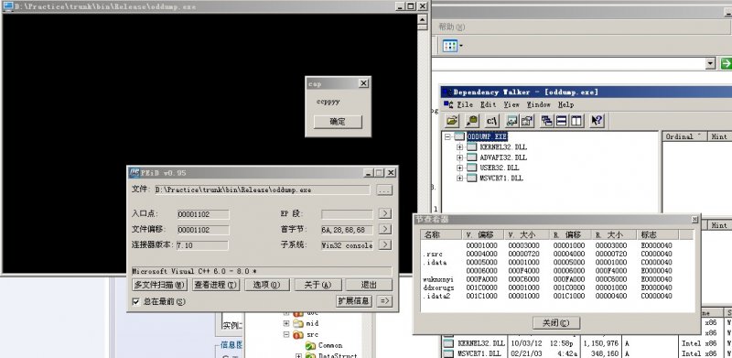Browse for a file with the ... button
The width and height of the screenshot is (732, 358).
[384, 190]
